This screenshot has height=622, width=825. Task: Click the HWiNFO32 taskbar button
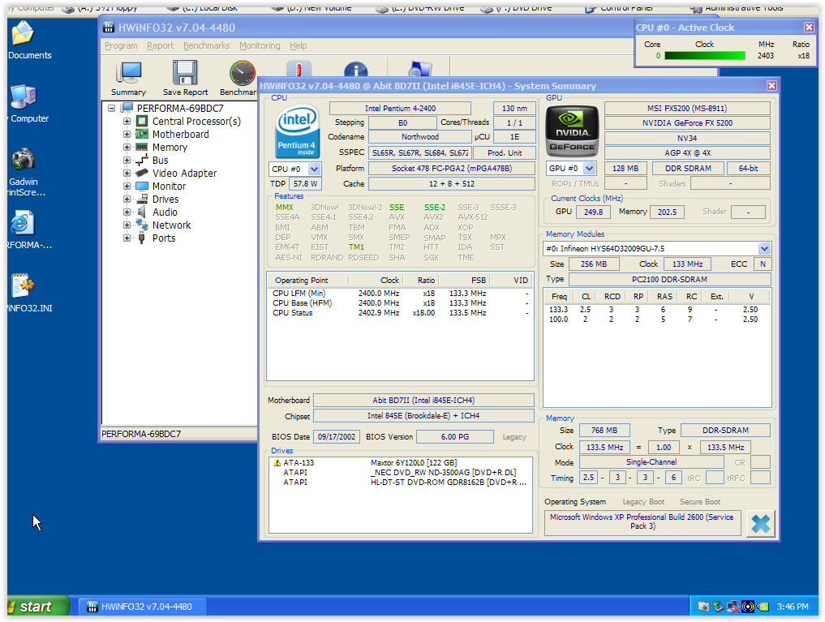pos(142,607)
